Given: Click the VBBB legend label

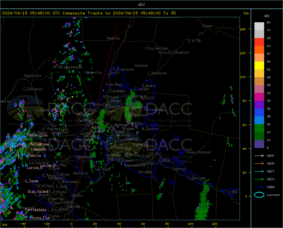Looking at the screenshot, I should pyautogui.click(x=270, y=187).
